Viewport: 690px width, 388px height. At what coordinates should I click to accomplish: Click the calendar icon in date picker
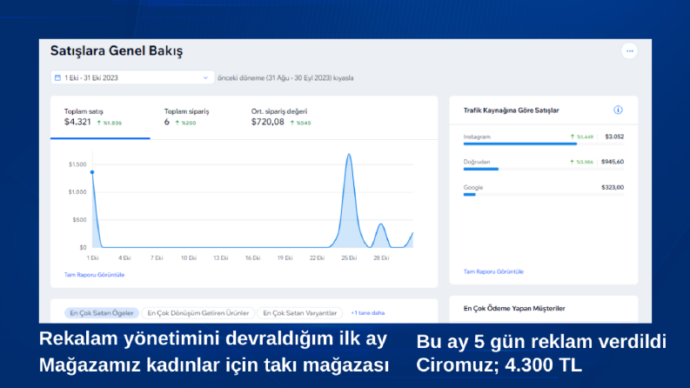[57, 78]
